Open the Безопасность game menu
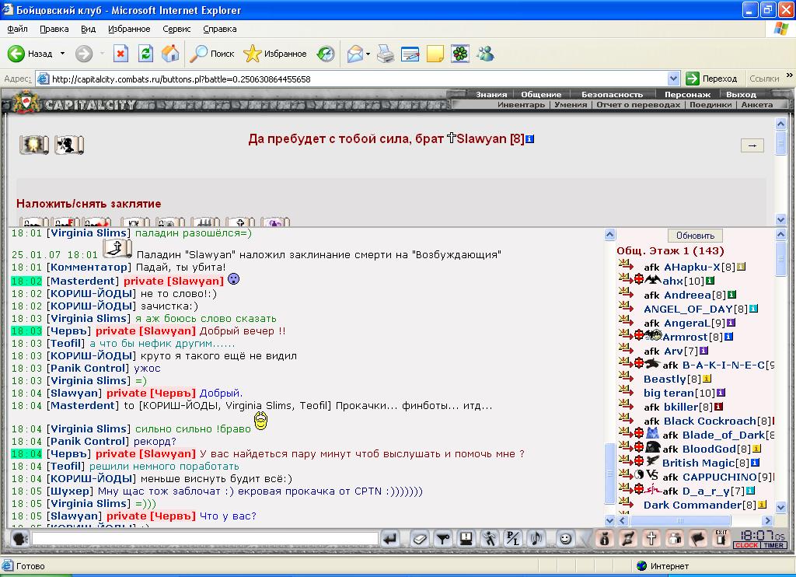The image size is (796, 577). [x=612, y=94]
